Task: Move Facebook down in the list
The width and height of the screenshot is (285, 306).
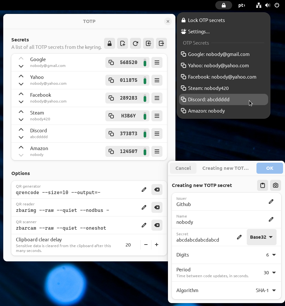Action: tap(21, 102)
